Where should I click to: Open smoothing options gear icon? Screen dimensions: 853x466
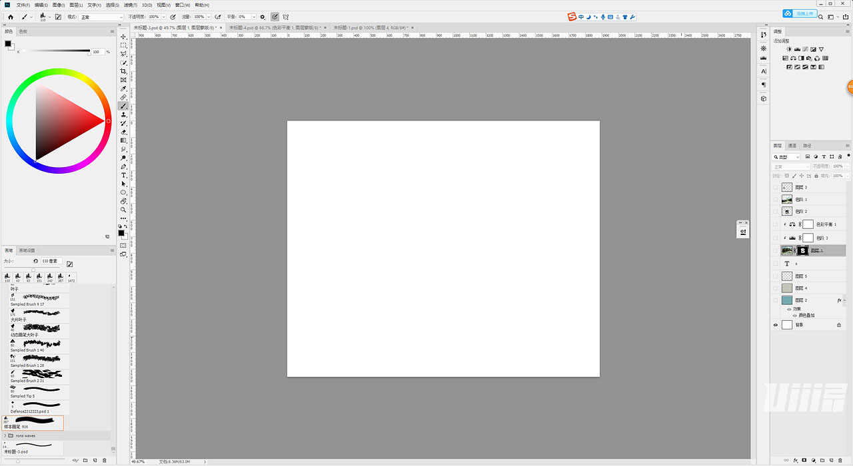[262, 17]
